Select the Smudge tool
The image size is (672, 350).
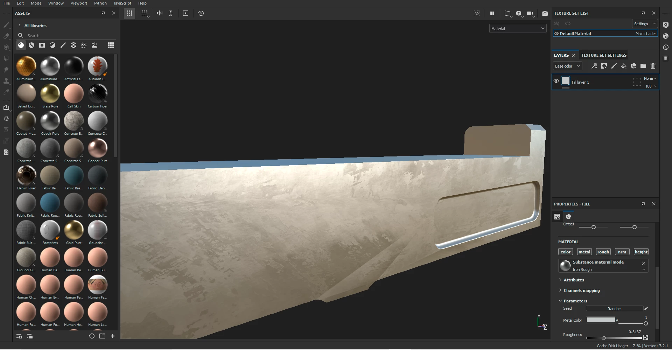pos(6,70)
